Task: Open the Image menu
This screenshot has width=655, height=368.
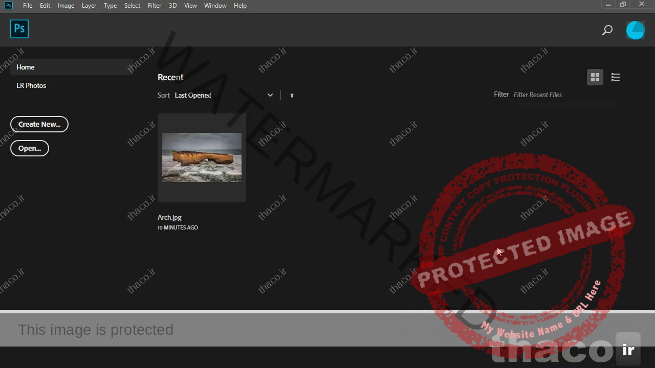Action: (66, 6)
